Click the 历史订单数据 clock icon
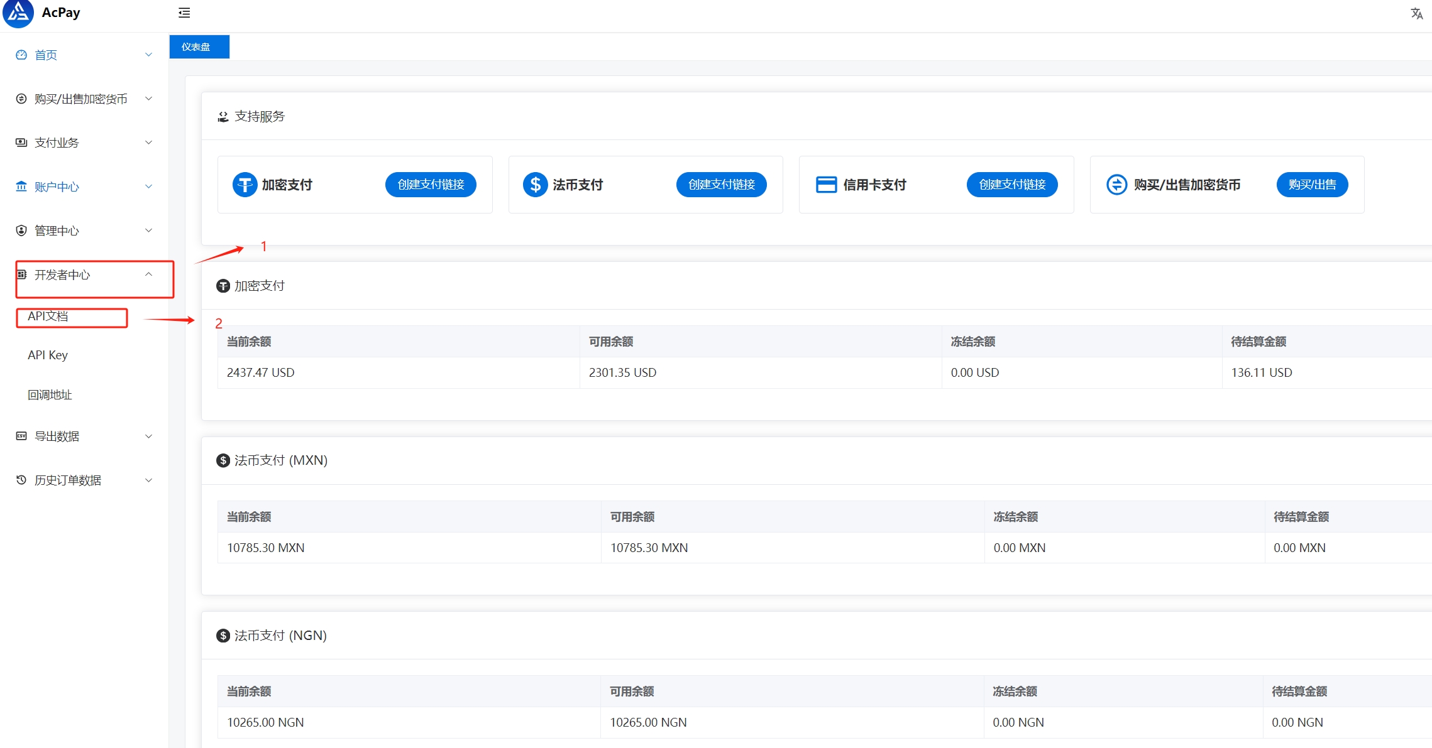 point(21,479)
